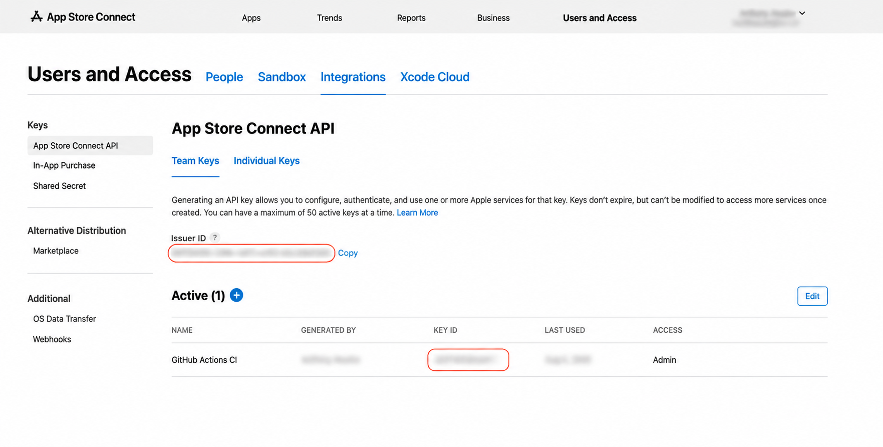Click the blurred Issuer ID value
883x447 pixels.
251,253
